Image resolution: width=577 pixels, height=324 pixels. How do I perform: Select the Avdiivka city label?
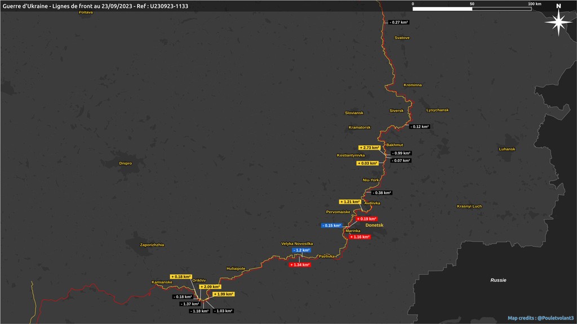(372, 203)
